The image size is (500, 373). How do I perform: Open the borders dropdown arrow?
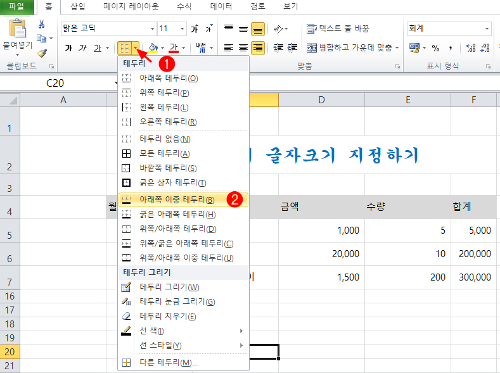(136, 48)
